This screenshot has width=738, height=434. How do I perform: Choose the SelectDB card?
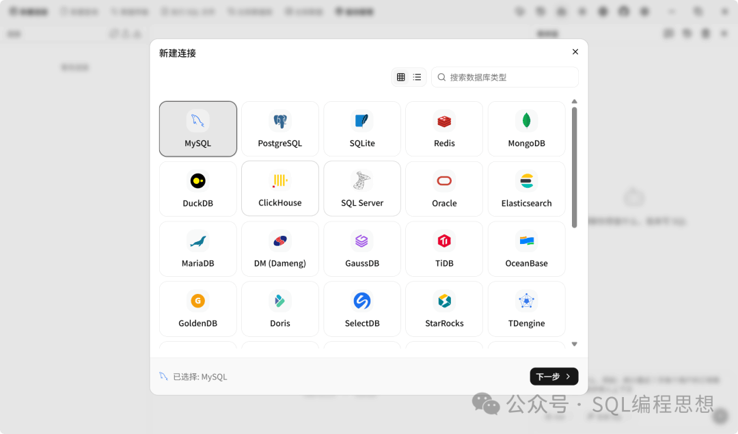coord(362,309)
